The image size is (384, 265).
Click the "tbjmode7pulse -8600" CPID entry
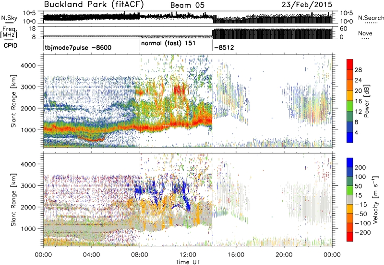[x=78, y=47]
